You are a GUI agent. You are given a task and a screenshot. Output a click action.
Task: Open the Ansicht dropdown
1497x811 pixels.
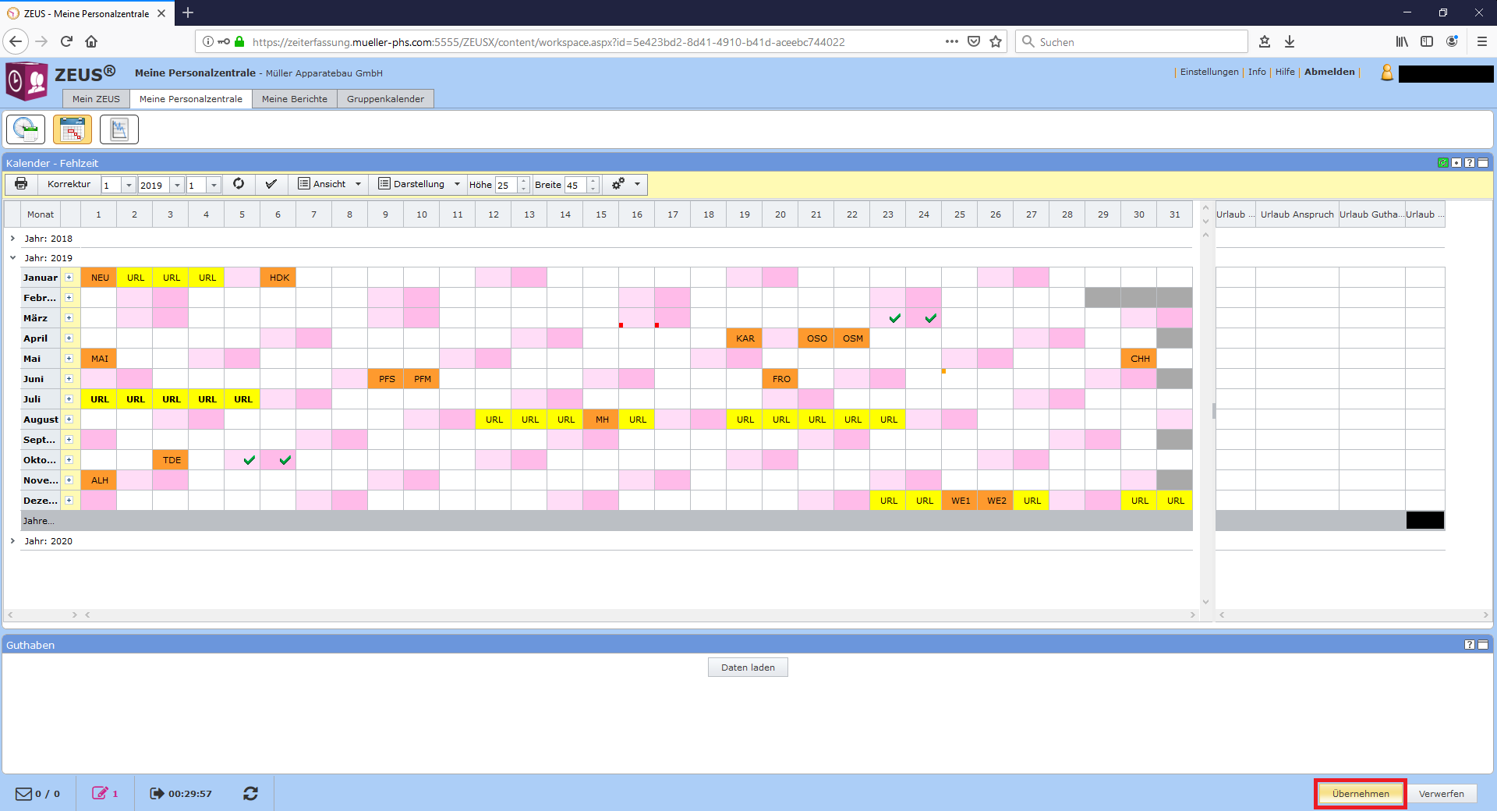point(330,184)
